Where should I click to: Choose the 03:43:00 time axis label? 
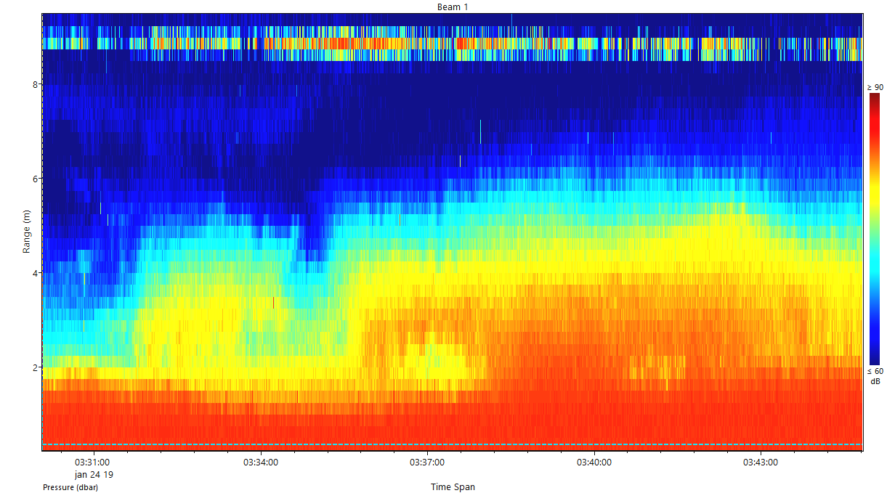click(x=761, y=463)
